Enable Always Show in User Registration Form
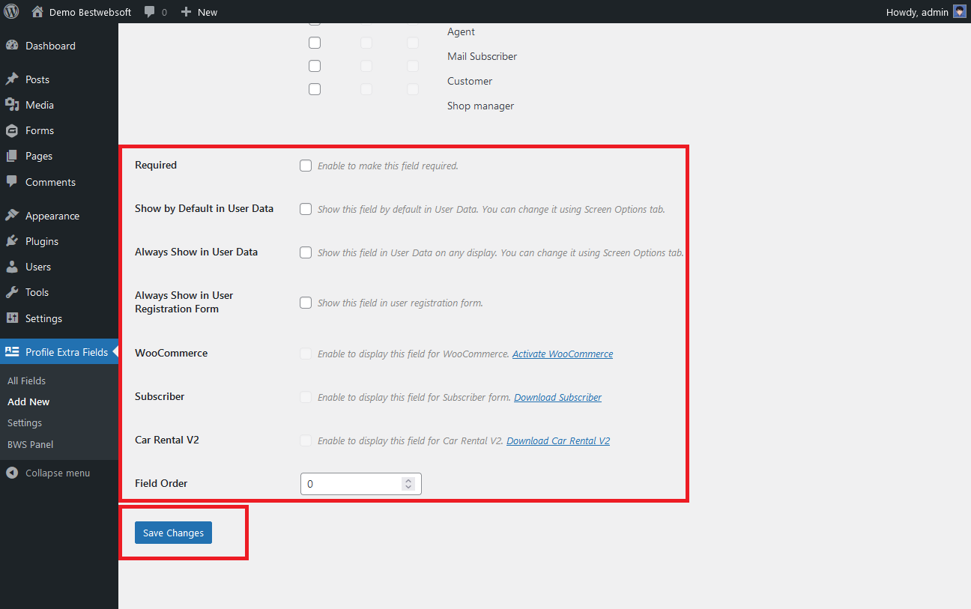 (x=305, y=303)
